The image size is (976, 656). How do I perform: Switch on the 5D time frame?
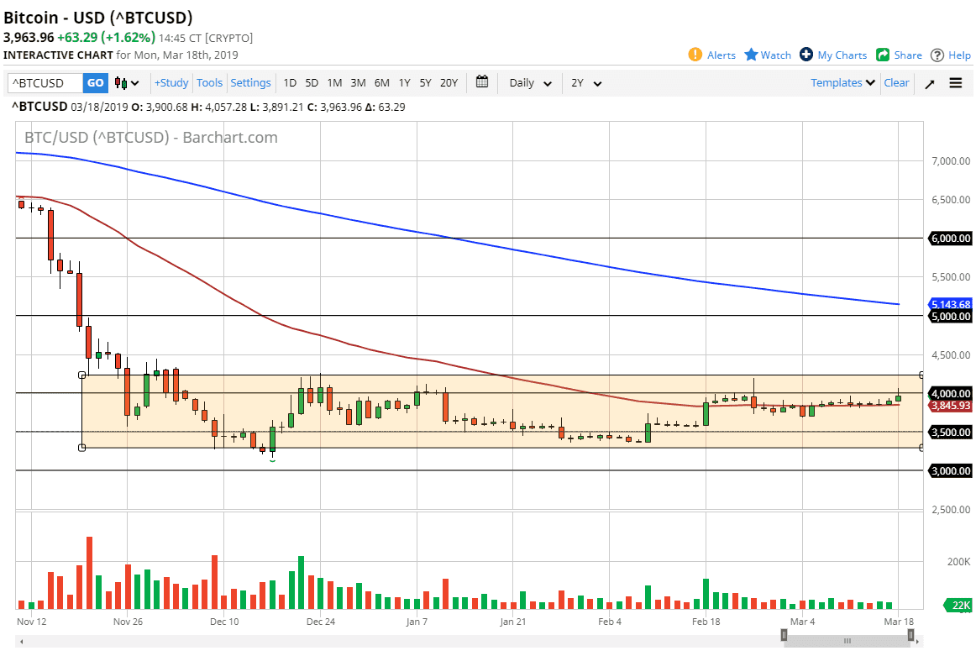[x=311, y=83]
